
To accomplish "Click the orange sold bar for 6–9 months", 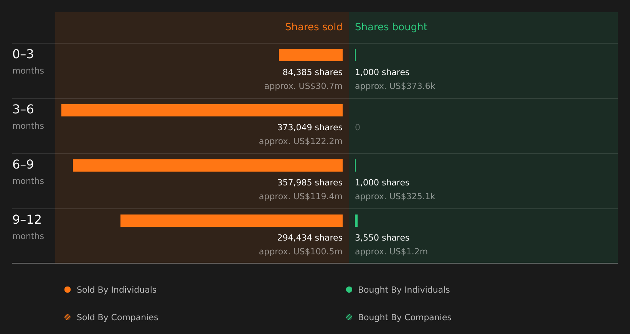I will click(208, 165).
